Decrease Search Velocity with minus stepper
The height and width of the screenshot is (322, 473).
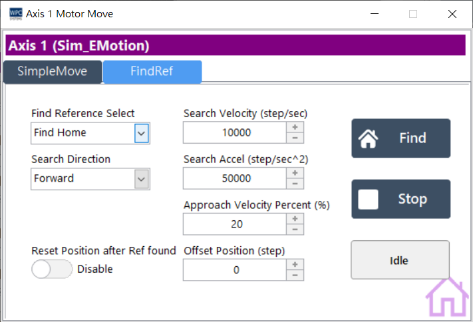pos(295,138)
